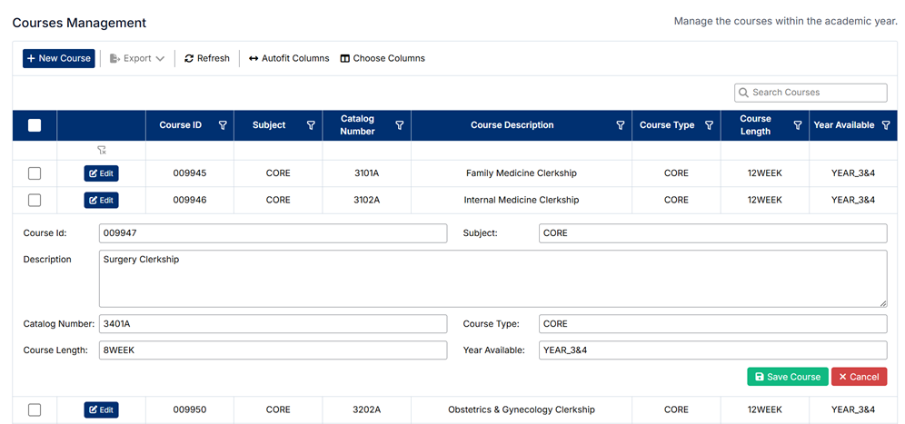The height and width of the screenshot is (424, 905).
Task: Click the Catalog Number filter icon
Action: 400,125
